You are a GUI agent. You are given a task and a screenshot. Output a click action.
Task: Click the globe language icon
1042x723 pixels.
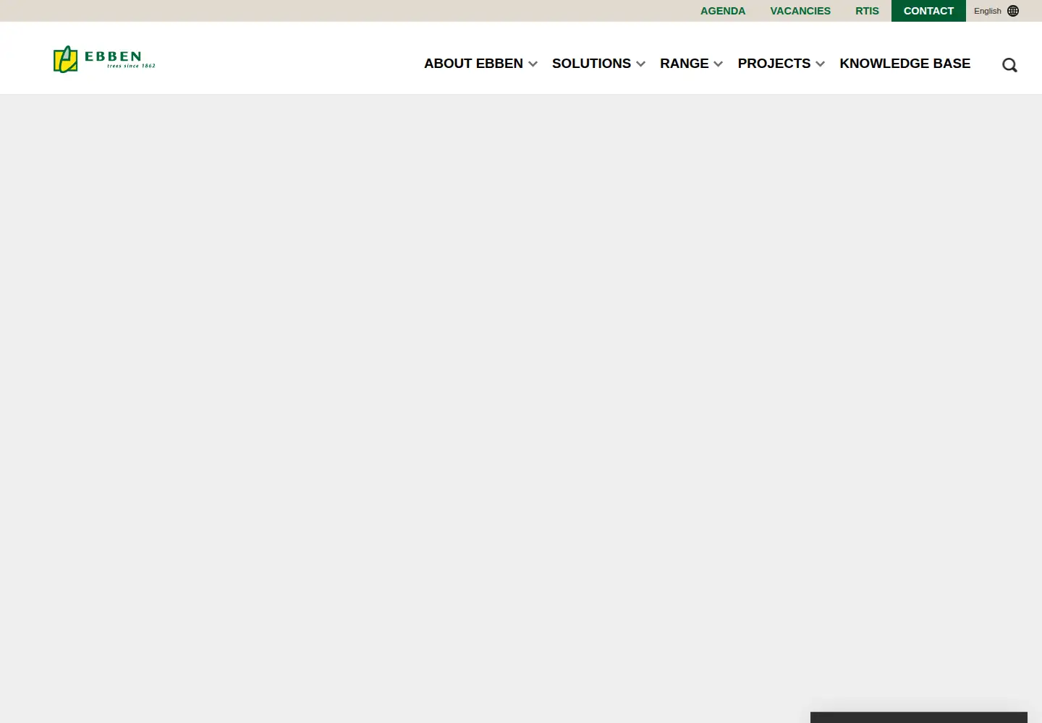(1013, 11)
